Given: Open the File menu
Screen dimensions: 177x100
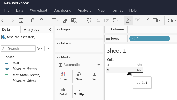Looking at the screenshot, I should (x=6, y=10).
